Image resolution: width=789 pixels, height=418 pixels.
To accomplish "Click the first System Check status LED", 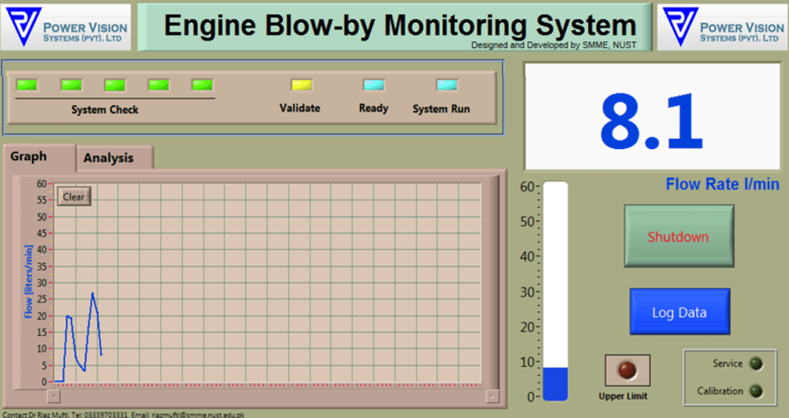I will tap(28, 84).
